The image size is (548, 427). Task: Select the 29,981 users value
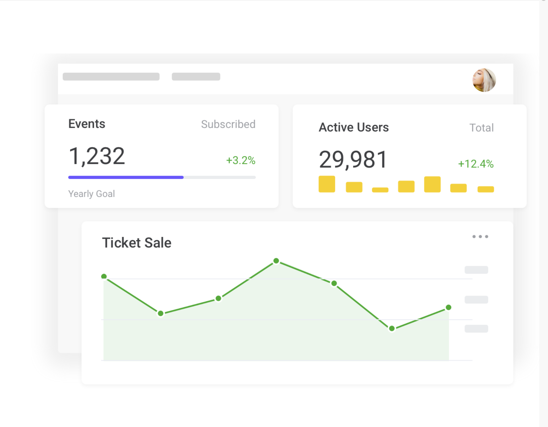click(x=353, y=160)
